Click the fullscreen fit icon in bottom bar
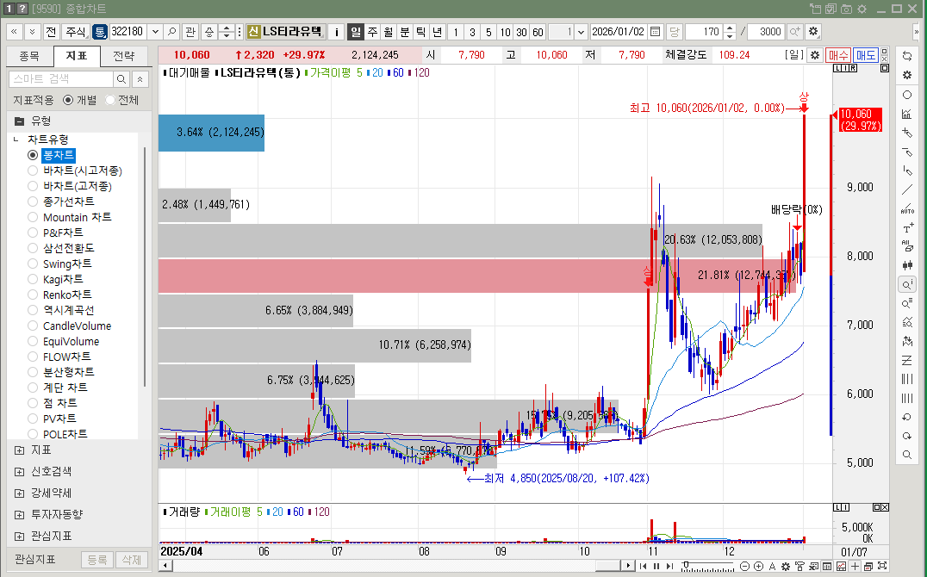 (x=882, y=566)
